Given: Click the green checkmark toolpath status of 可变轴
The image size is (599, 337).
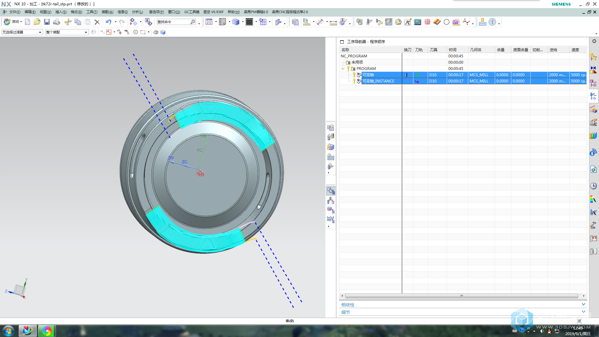Looking at the screenshot, I should [x=417, y=75].
